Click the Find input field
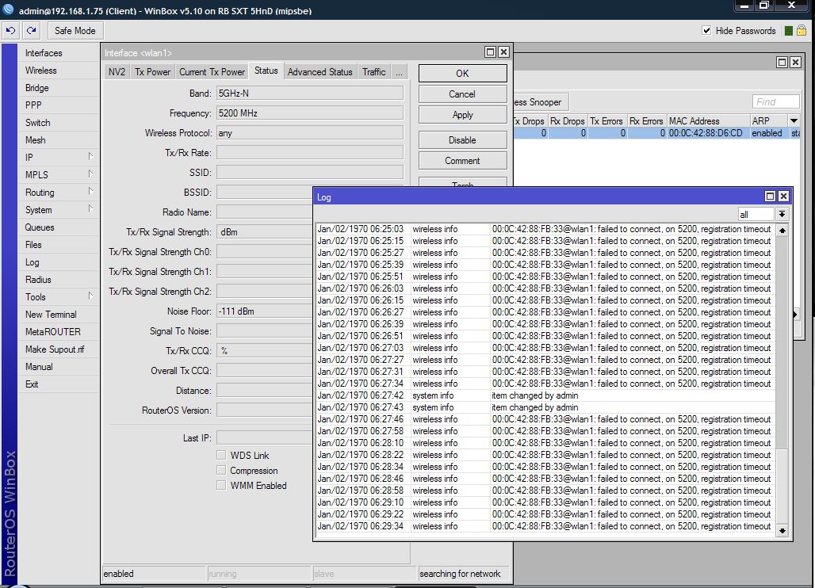The image size is (815, 588). [775, 101]
